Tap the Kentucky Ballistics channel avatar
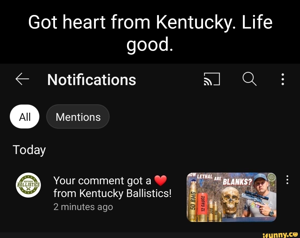 point(28,185)
